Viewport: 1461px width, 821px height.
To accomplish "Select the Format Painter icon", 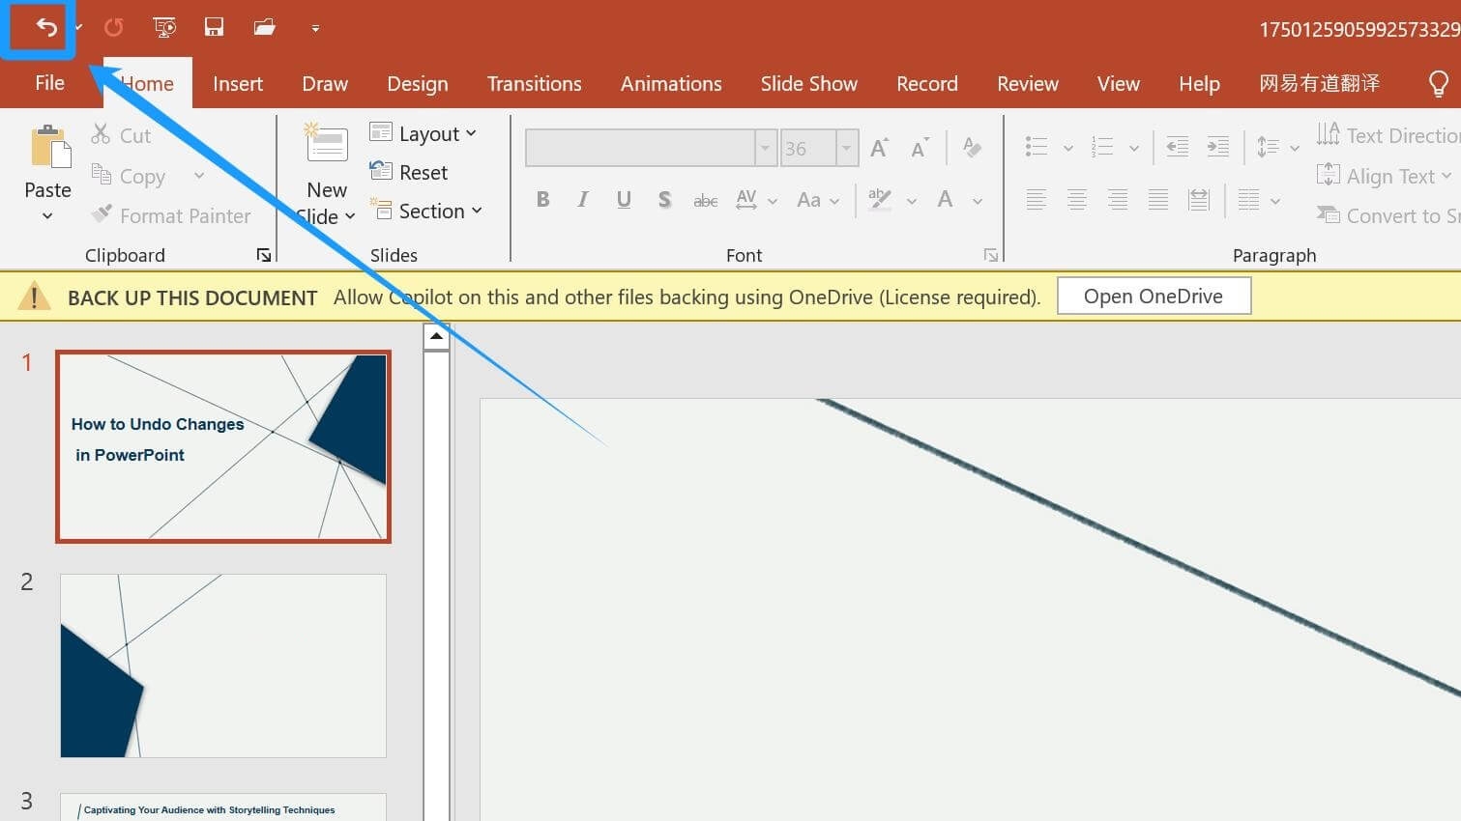I will coord(102,214).
